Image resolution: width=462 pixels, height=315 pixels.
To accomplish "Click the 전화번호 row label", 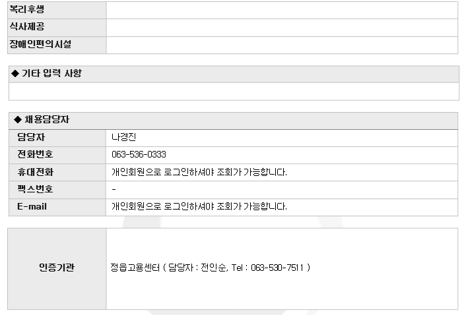I will tap(35, 154).
